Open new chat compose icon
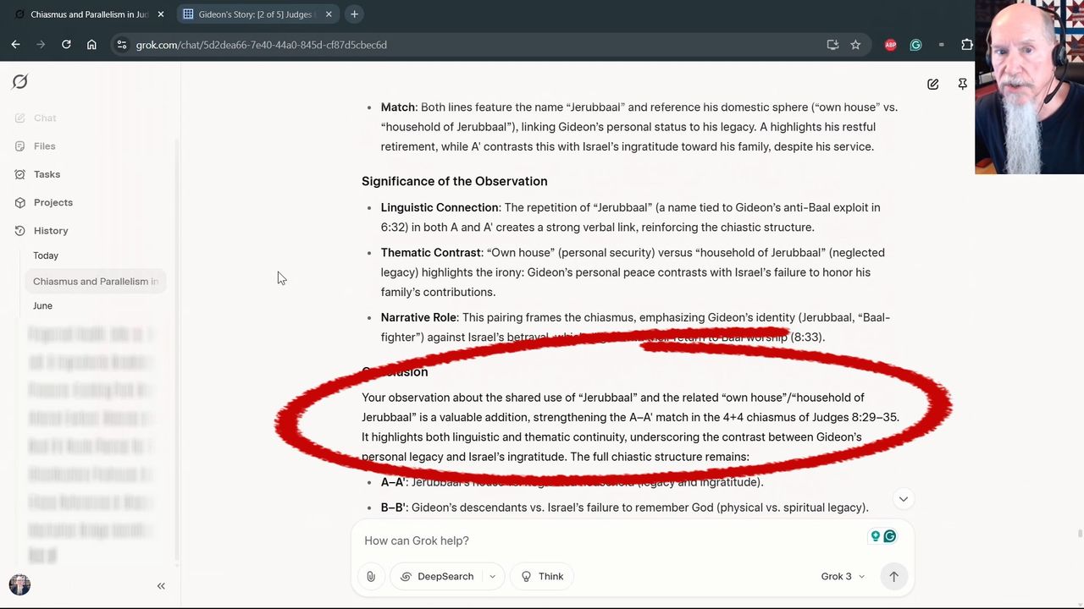The width and height of the screenshot is (1084, 609). click(932, 85)
